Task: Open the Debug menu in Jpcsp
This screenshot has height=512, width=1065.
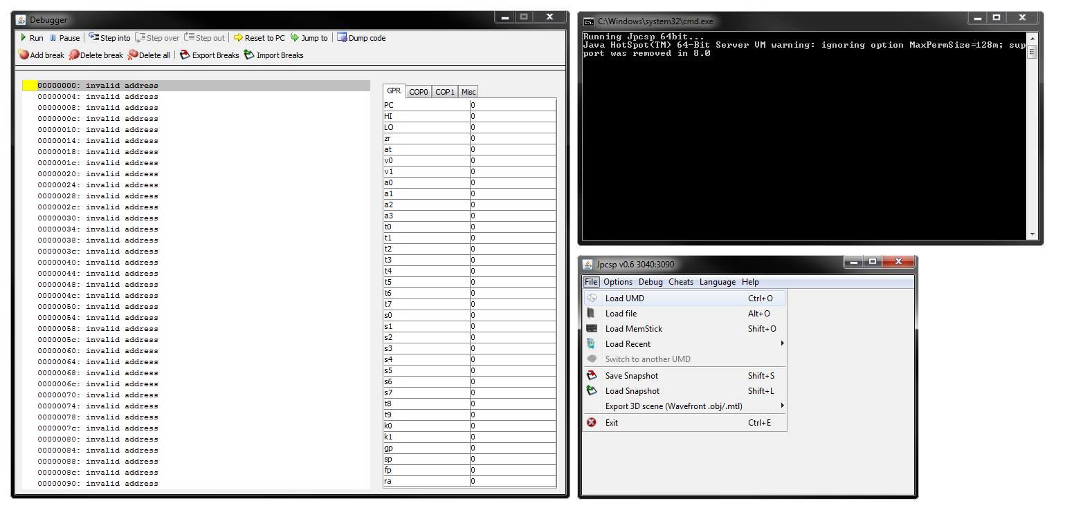Action: [x=650, y=282]
